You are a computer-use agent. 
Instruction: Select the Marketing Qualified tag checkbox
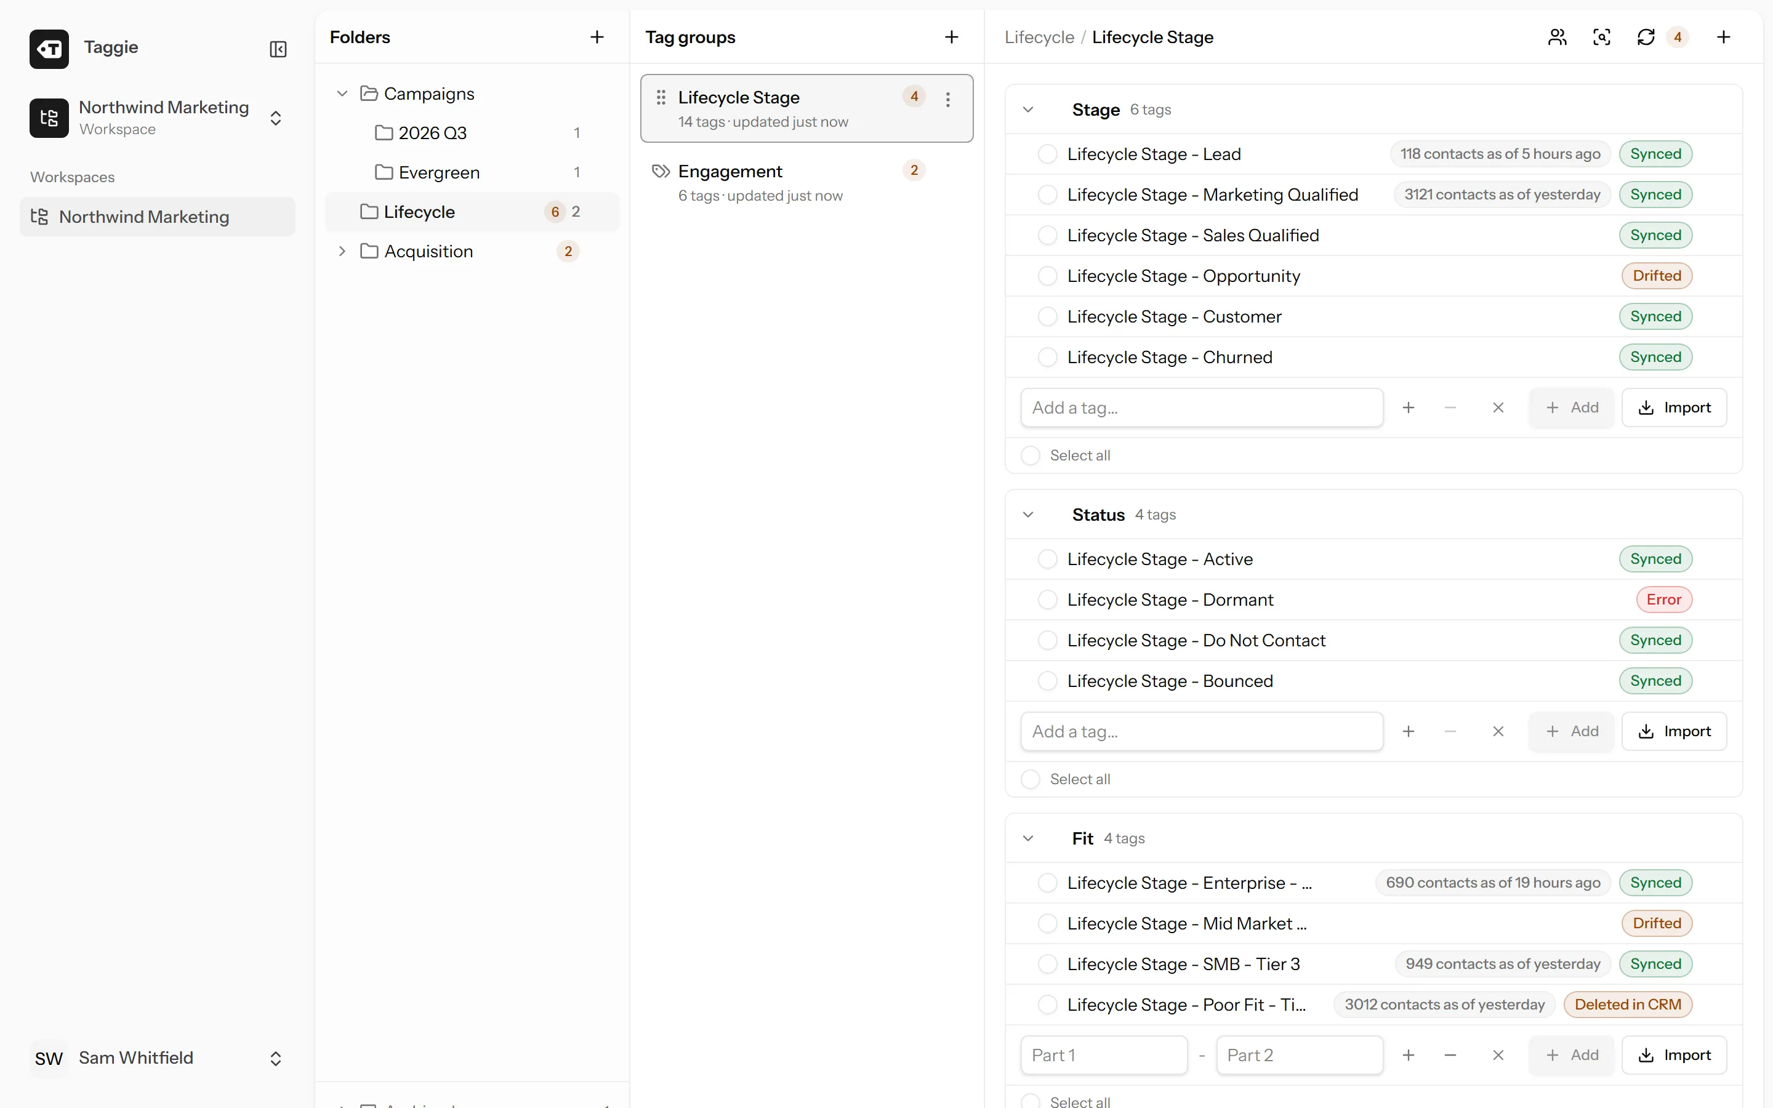pyautogui.click(x=1048, y=195)
